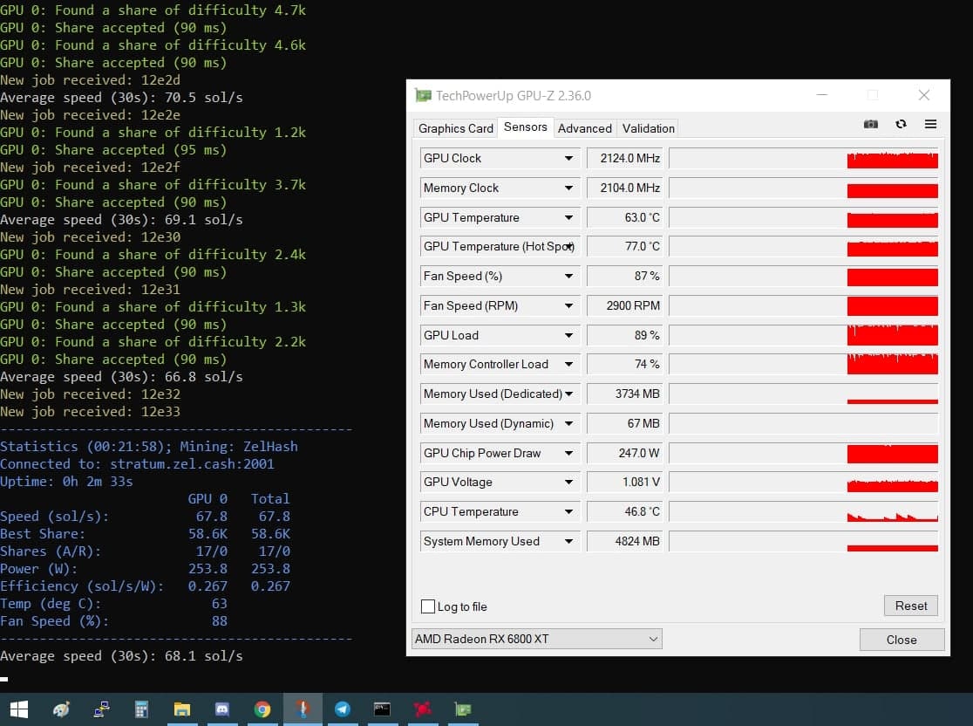
Task: Close GPU-Z with the title bar X
Action: pos(924,95)
